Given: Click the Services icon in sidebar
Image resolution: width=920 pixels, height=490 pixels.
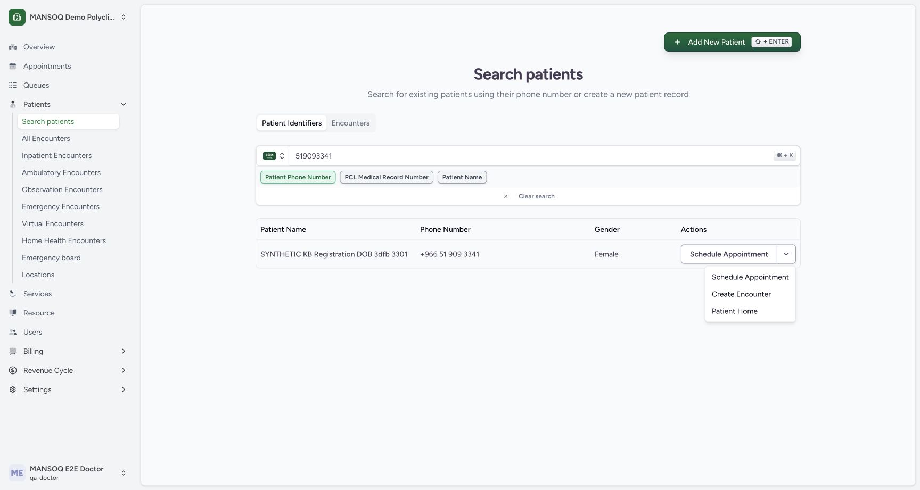Looking at the screenshot, I should pos(13,294).
